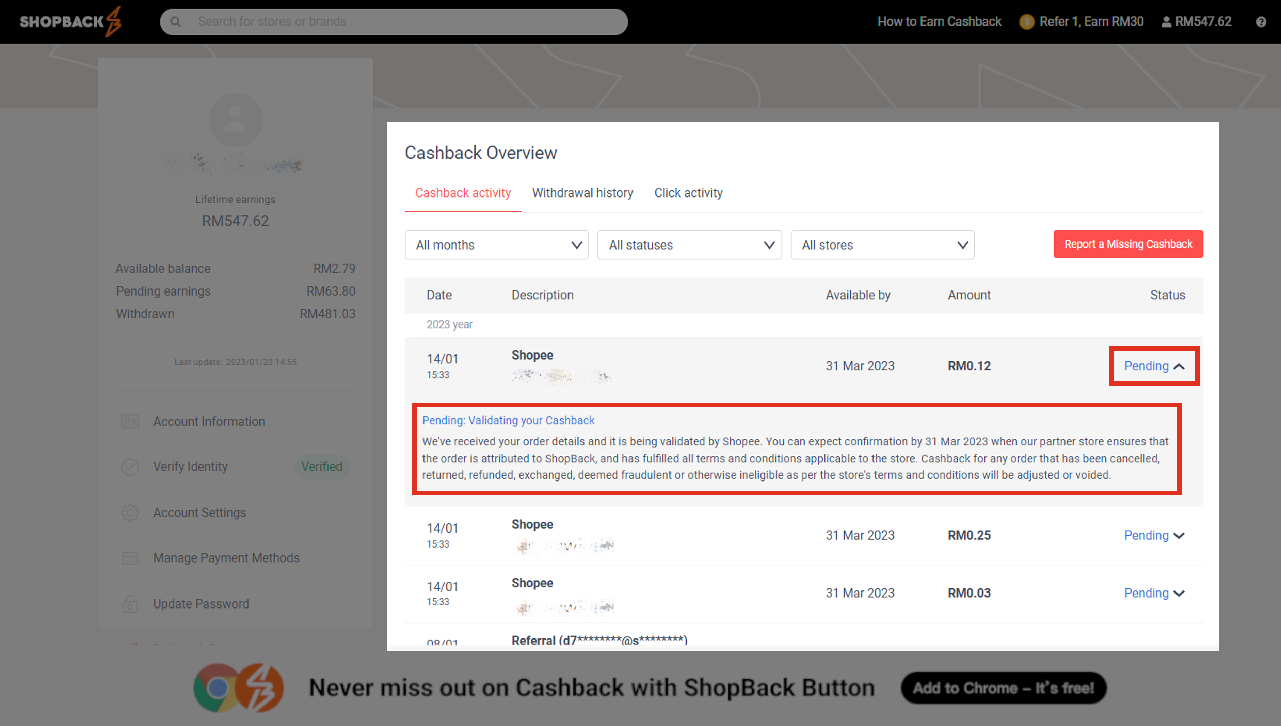Click the Manage Payment Methods card icon
The height and width of the screenshot is (726, 1281).
click(x=130, y=558)
